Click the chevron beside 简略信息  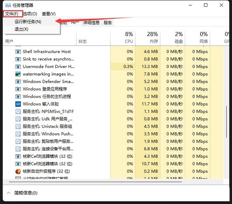[x=9, y=193]
